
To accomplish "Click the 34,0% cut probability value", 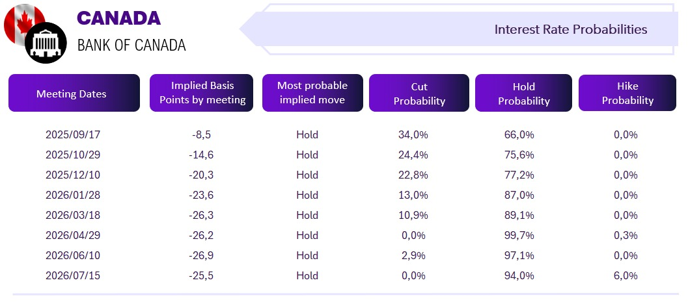I will pos(413,135).
